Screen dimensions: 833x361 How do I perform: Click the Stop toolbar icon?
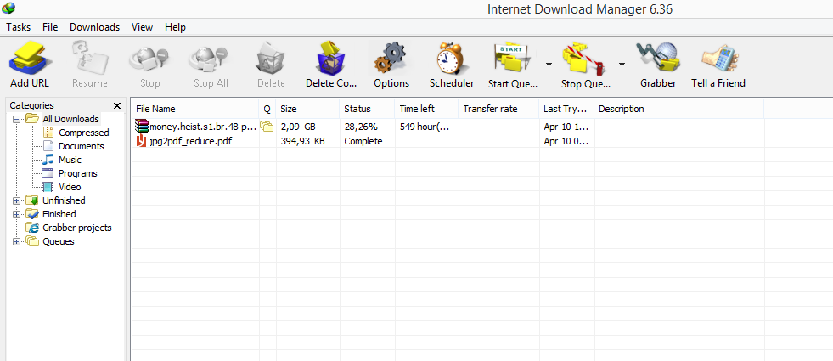[x=149, y=59]
